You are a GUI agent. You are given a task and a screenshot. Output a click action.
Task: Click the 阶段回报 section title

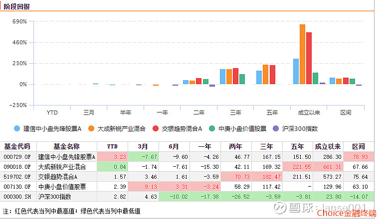16,6
